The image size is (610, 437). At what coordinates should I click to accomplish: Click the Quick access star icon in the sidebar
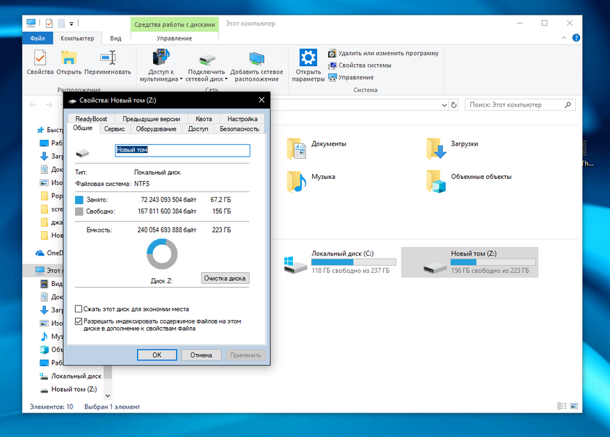(40, 130)
